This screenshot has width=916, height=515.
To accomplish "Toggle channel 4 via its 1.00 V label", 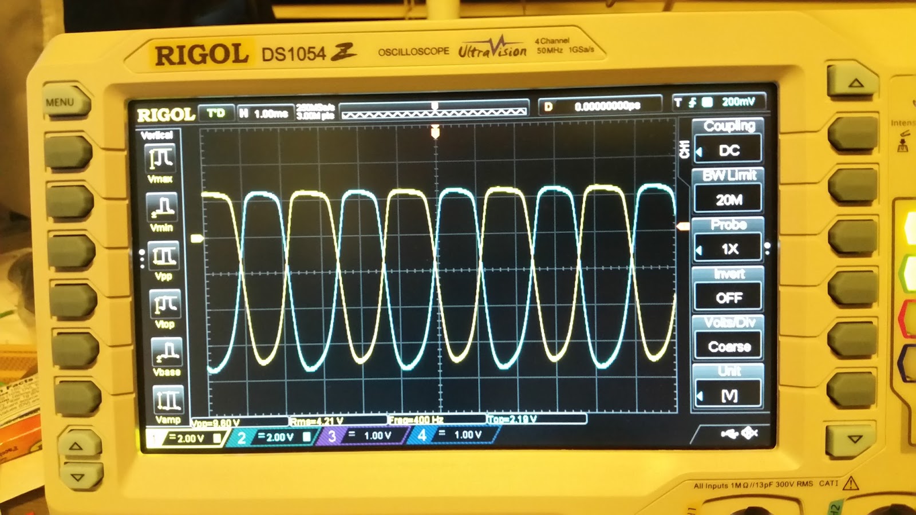I will coord(468,435).
